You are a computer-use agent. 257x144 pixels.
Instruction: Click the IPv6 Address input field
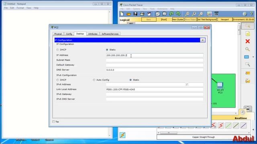point(145,84)
